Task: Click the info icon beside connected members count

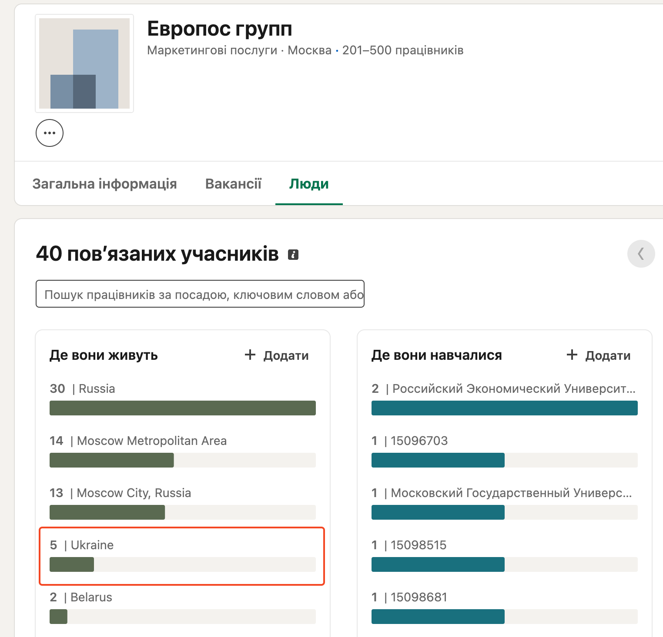Action: click(294, 255)
